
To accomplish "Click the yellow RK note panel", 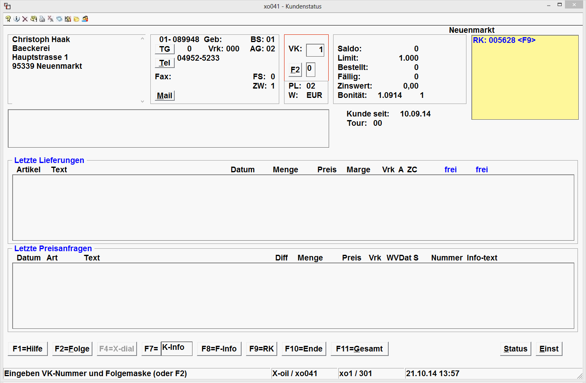I will click(x=525, y=77).
